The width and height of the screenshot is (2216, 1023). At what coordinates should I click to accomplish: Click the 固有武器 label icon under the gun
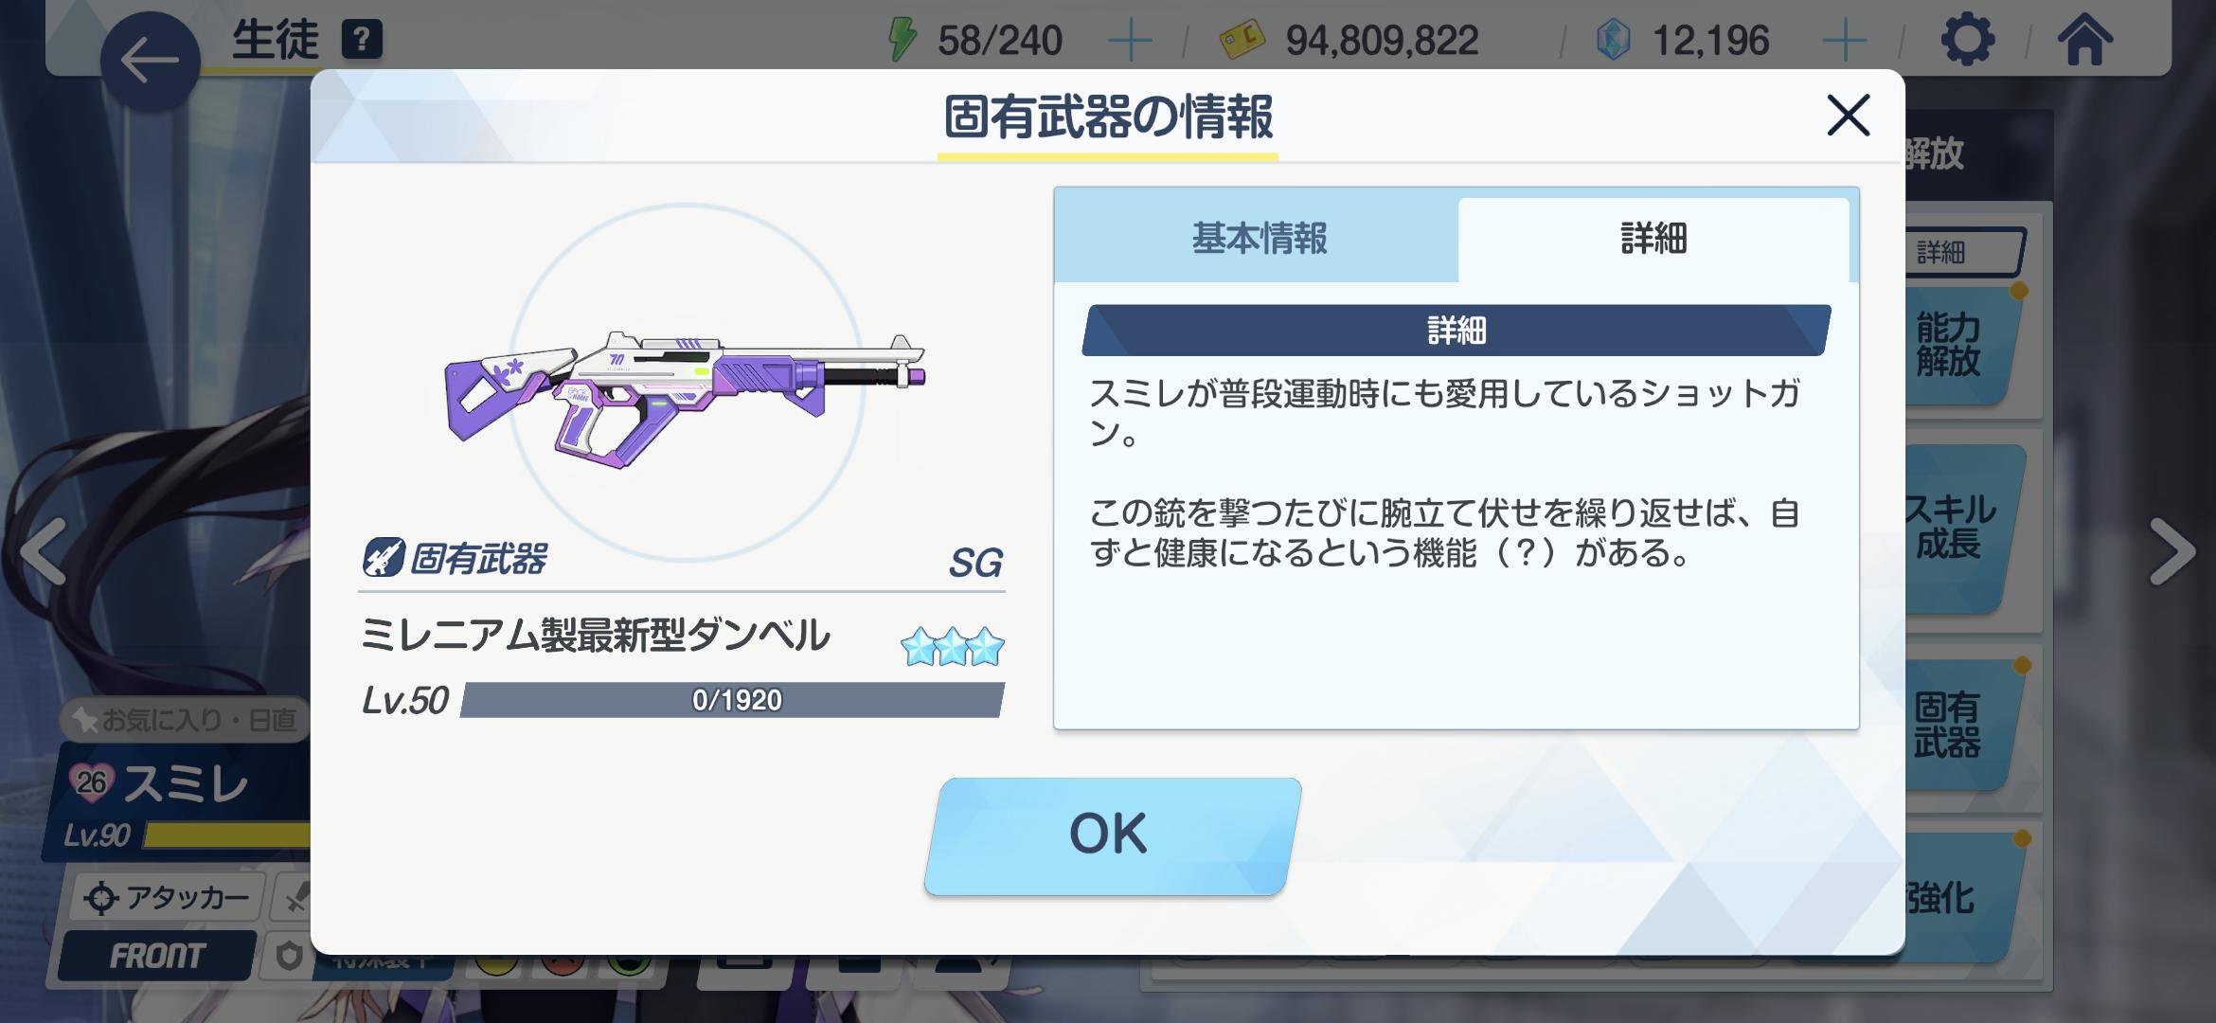[383, 558]
